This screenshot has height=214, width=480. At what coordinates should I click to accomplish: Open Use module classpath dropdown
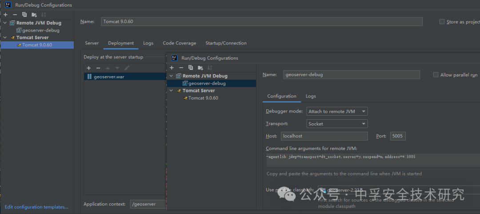click(399, 190)
